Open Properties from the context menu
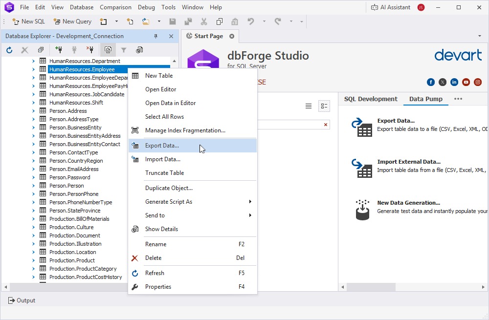489x320 pixels. (192, 287)
